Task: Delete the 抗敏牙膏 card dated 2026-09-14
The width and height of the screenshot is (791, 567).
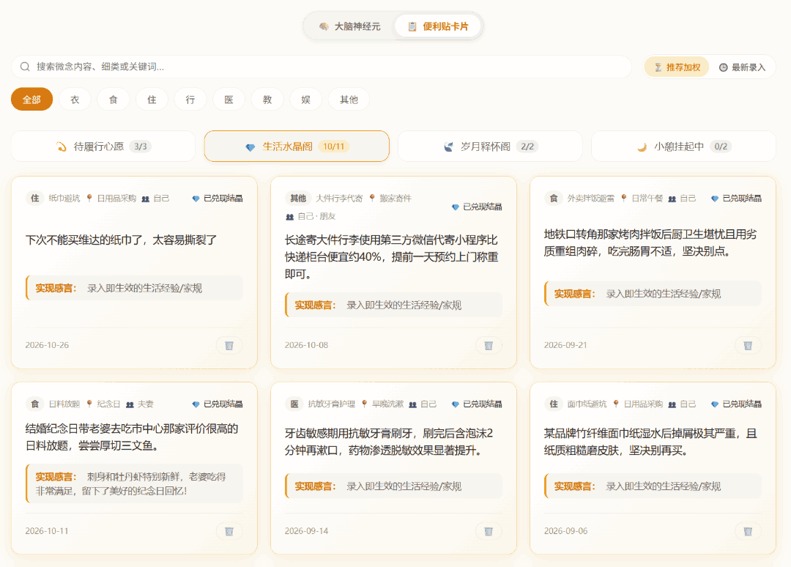Action: pyautogui.click(x=489, y=531)
